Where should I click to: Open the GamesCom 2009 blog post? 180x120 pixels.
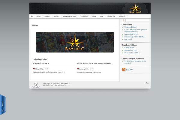click(x=131, y=50)
